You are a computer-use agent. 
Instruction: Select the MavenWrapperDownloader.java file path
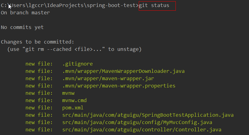(123, 71)
